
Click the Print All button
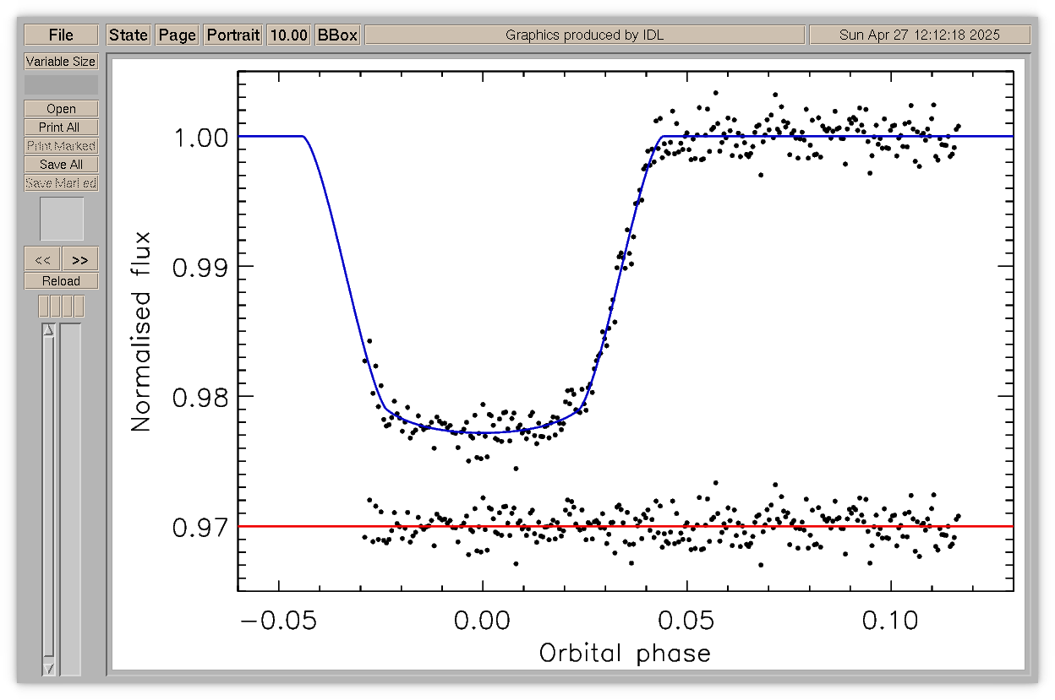(x=61, y=128)
